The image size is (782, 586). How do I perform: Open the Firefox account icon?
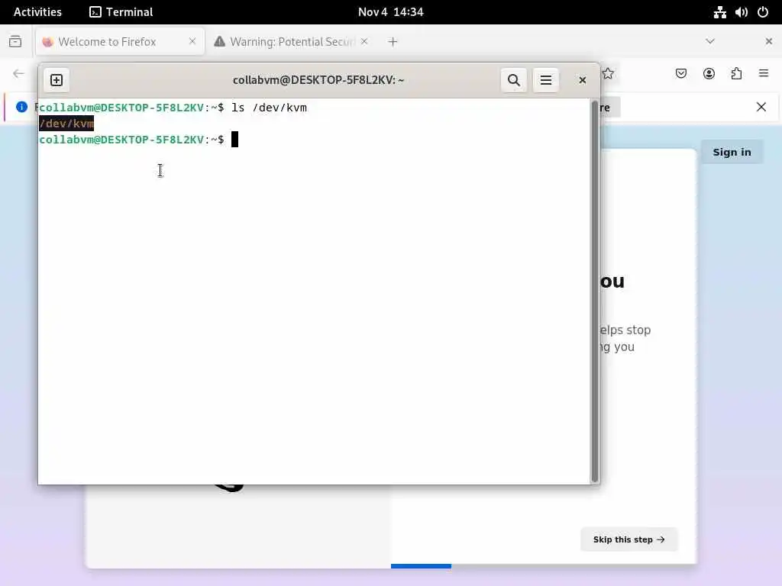click(x=709, y=74)
